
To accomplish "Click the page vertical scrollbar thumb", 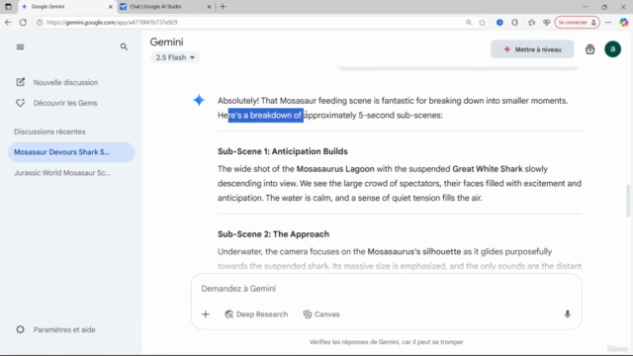I will [628, 201].
